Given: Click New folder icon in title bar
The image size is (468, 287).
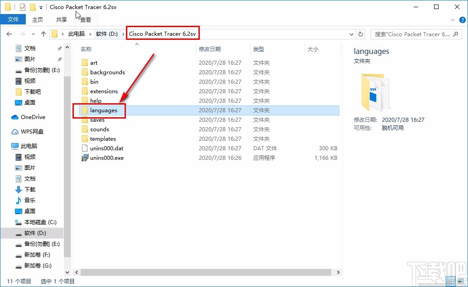Looking at the screenshot, I should coord(33,7).
